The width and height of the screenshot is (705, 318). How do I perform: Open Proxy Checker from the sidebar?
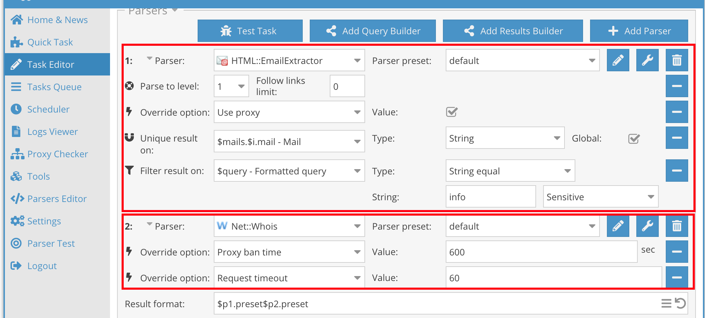click(57, 154)
